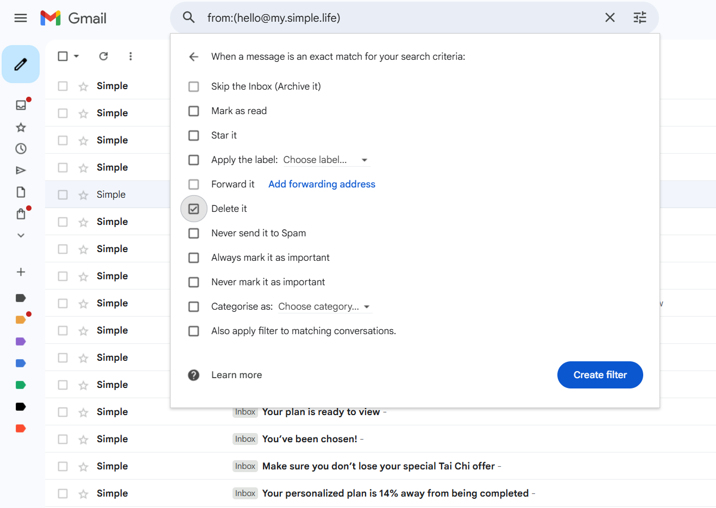Create new label plus icon
Image resolution: width=716 pixels, height=508 pixels.
click(x=21, y=272)
